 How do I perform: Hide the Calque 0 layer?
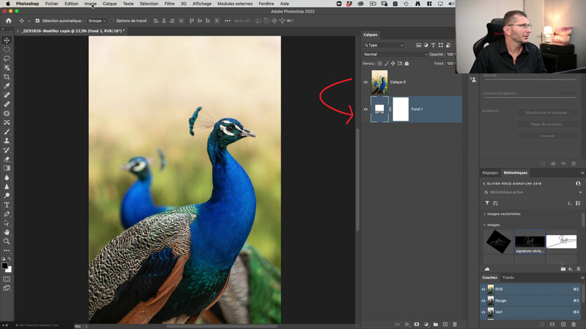click(x=365, y=82)
